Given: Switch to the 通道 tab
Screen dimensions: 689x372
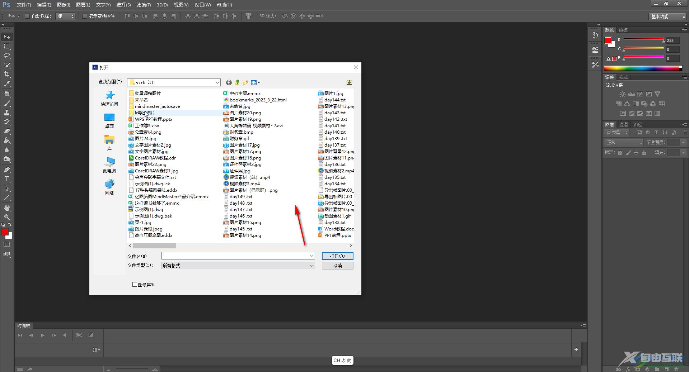Looking at the screenshot, I should [x=623, y=125].
